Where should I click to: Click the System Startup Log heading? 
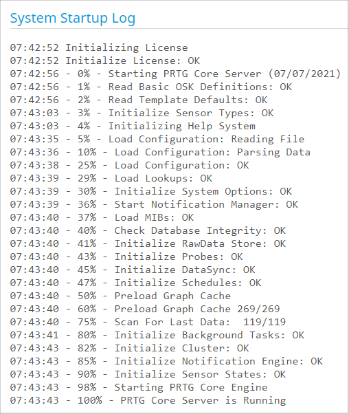(73, 19)
